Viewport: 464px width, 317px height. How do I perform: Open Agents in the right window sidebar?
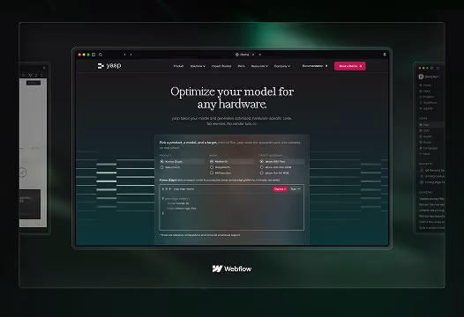[426, 108]
